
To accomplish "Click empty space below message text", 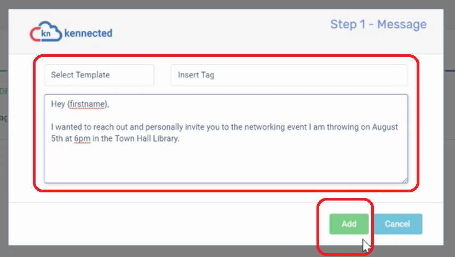I will [x=226, y=163].
